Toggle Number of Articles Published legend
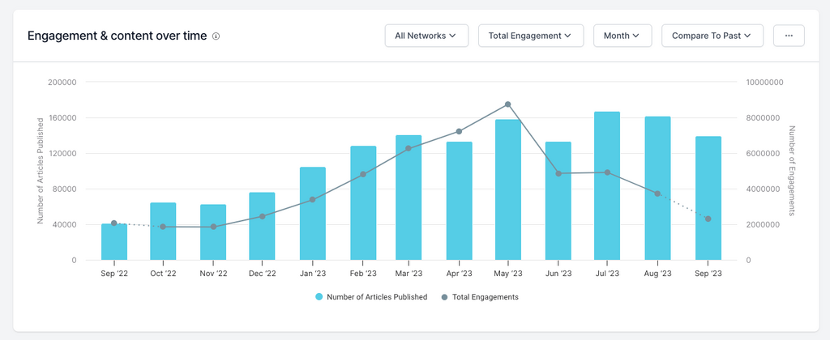Viewport: 830px width, 340px height. pos(376,297)
